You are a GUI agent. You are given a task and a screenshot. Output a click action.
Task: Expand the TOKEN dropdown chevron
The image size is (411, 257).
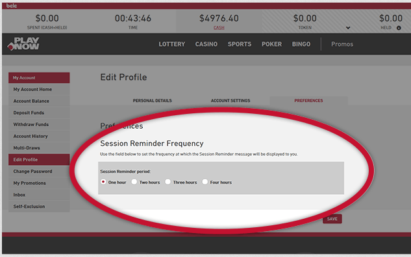pos(348,28)
